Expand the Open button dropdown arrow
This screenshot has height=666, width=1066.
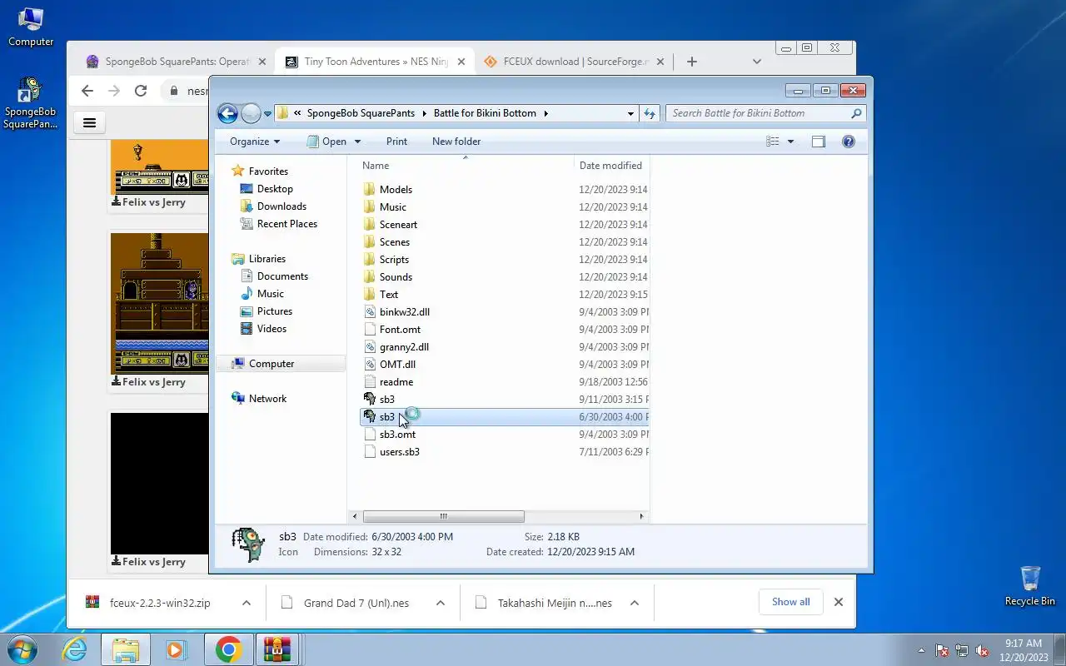(x=358, y=142)
